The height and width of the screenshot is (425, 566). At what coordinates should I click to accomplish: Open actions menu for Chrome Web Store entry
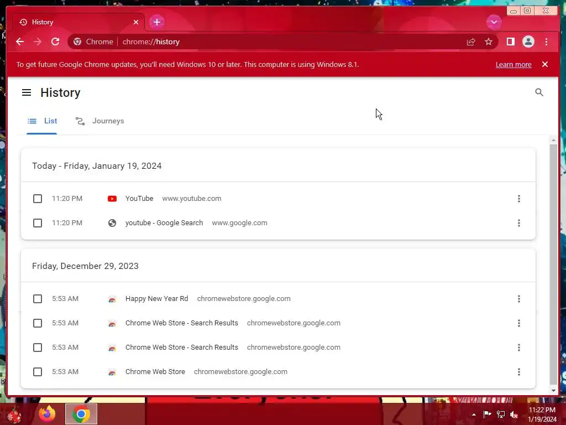pos(518,372)
